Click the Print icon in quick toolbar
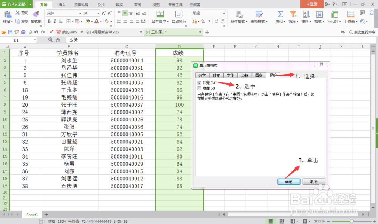Image resolution: width=378 pixels, height=224 pixels. pos(23,32)
